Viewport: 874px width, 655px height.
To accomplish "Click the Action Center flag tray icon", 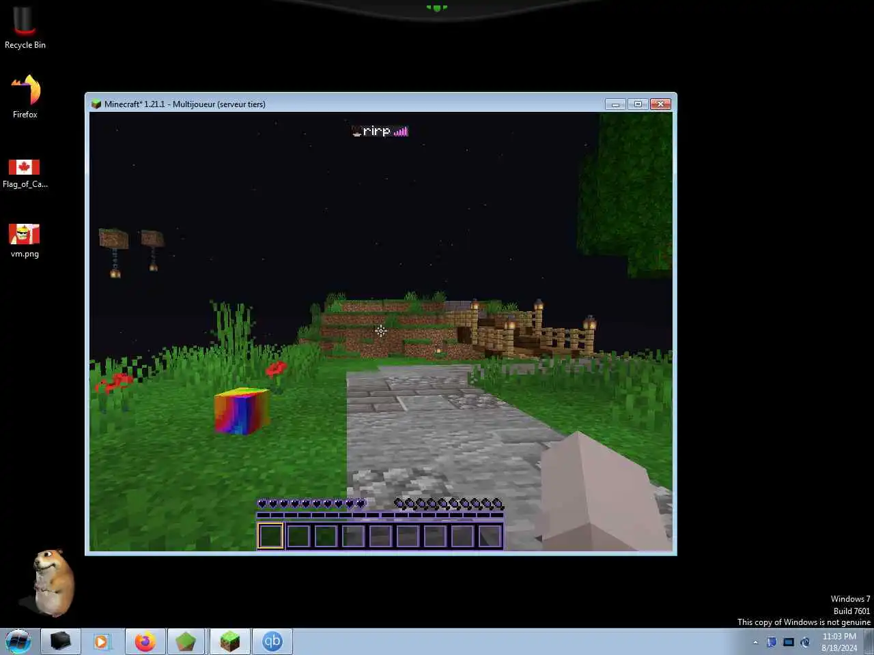I will 772,642.
